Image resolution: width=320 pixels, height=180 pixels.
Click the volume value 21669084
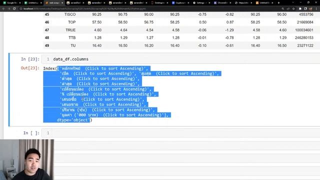(305, 22)
